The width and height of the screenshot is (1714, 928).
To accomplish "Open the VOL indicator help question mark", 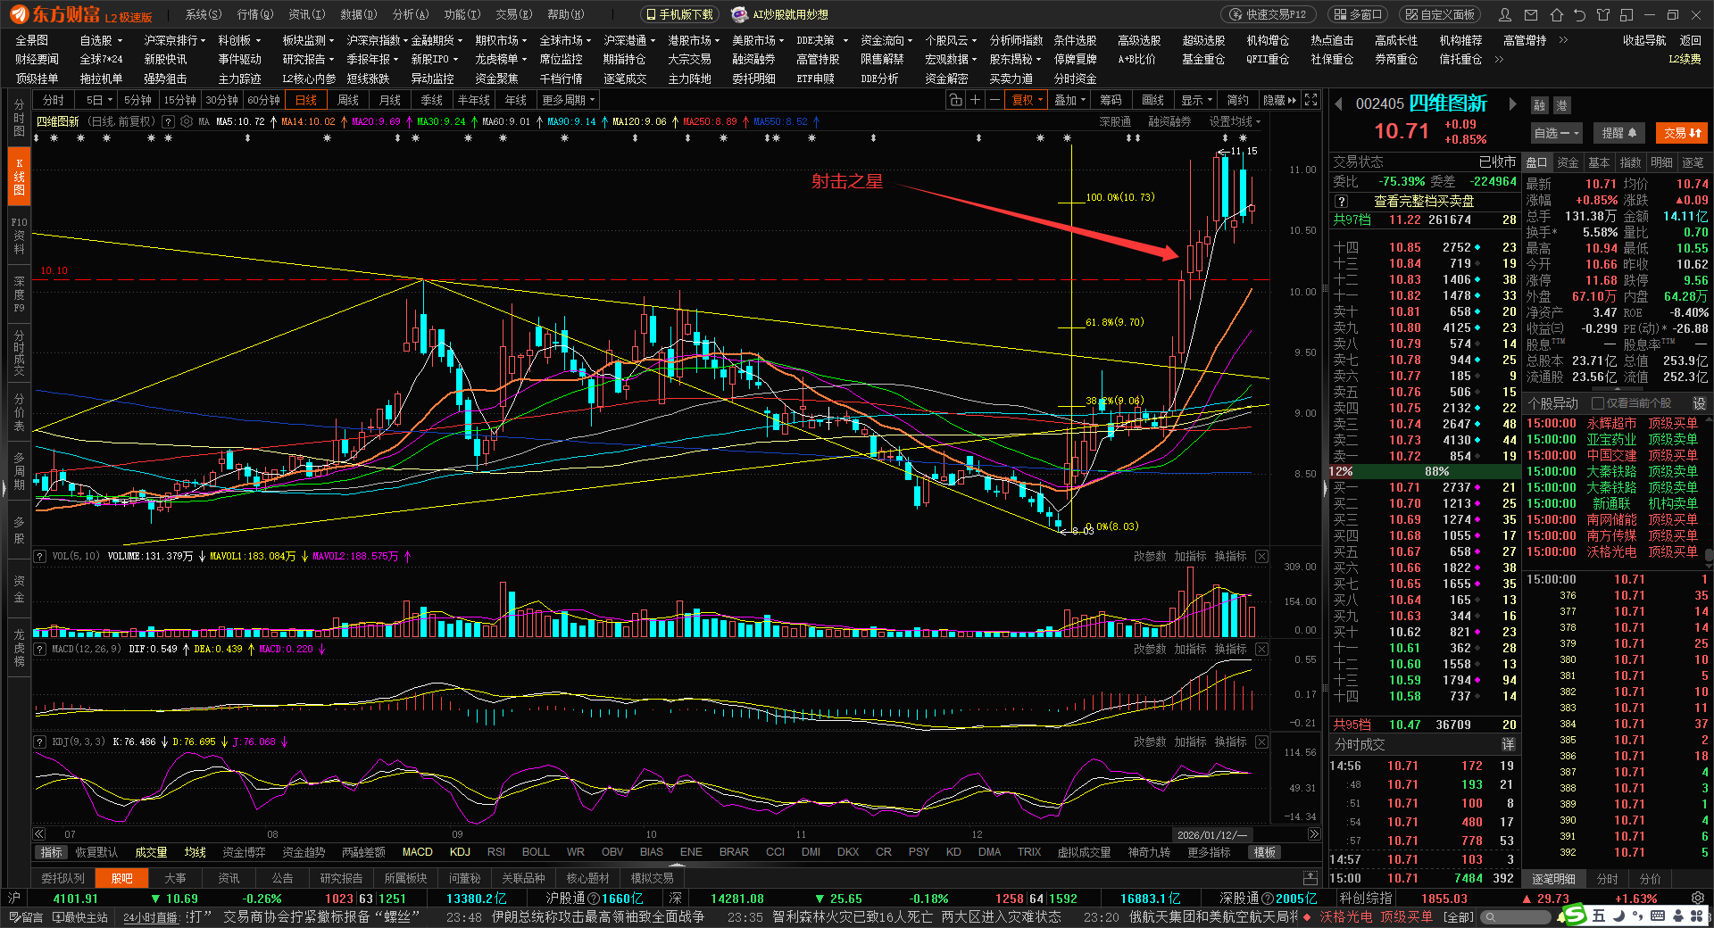I will (40, 556).
